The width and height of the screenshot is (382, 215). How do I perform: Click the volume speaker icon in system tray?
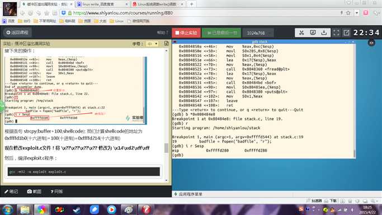click(x=352, y=209)
